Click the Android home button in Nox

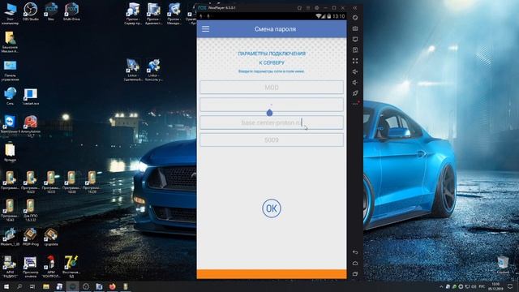coord(355,263)
